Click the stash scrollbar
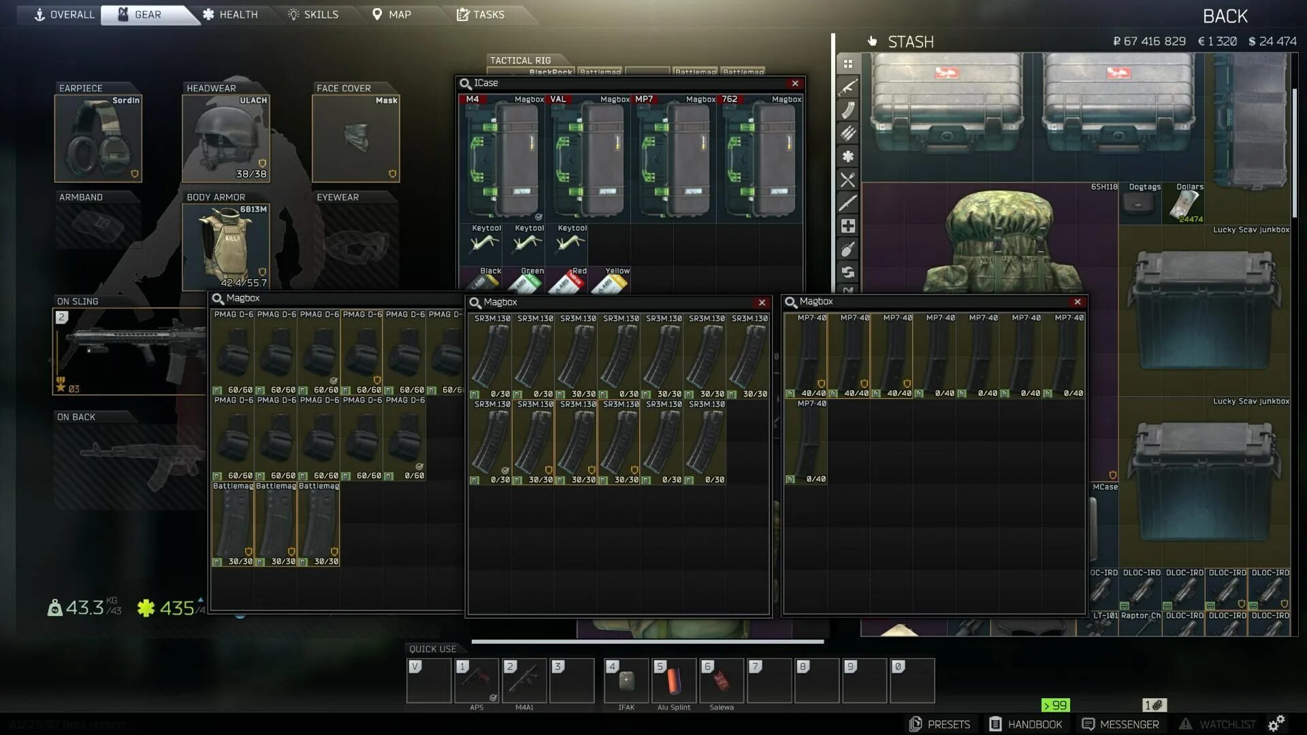 (1293, 153)
